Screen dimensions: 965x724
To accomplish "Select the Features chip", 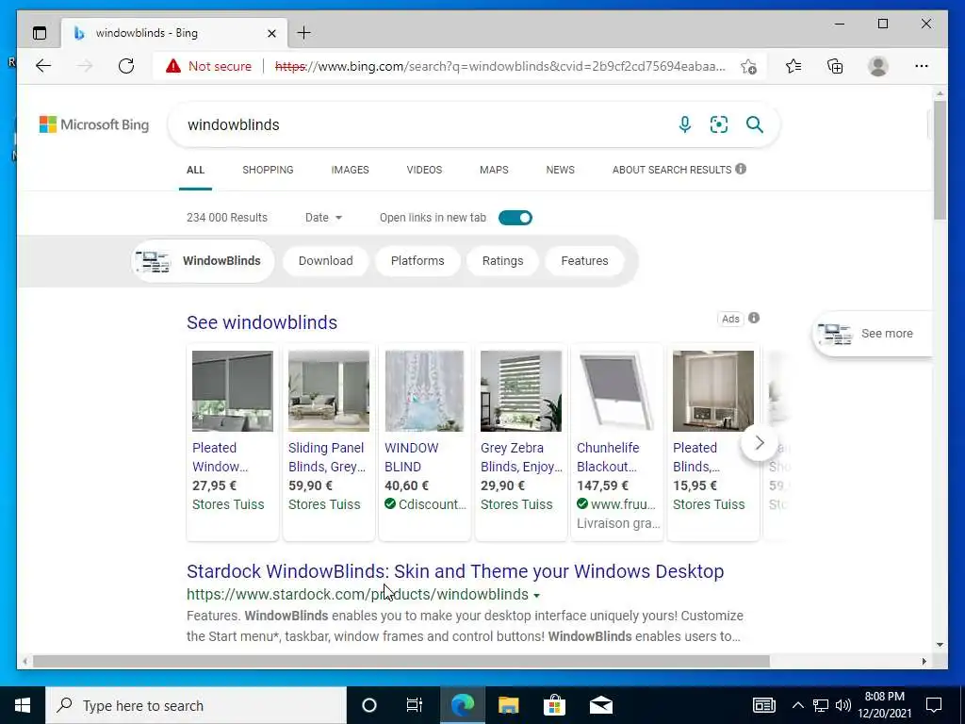I will click(x=584, y=261).
